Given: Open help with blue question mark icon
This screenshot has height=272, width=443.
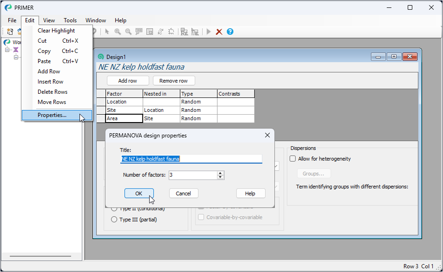Looking at the screenshot, I should pos(230,32).
